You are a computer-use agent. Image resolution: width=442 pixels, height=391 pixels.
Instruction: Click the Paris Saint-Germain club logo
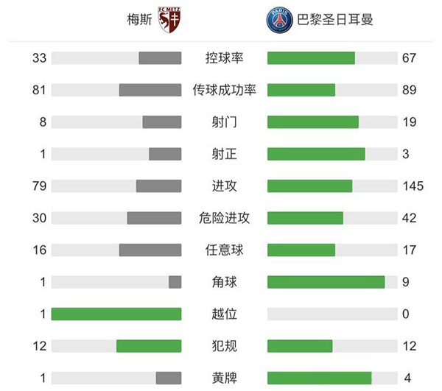click(x=280, y=19)
